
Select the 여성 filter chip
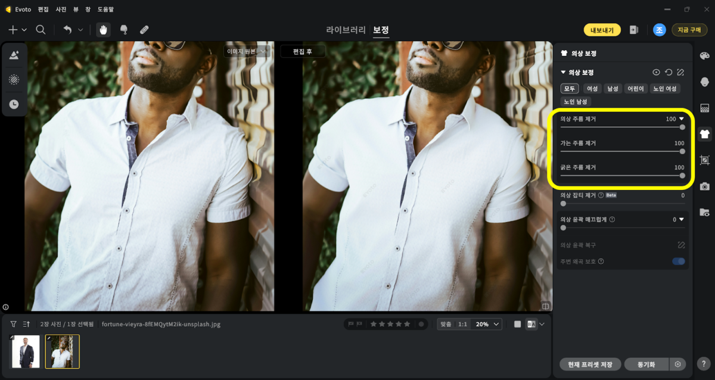tap(592, 88)
